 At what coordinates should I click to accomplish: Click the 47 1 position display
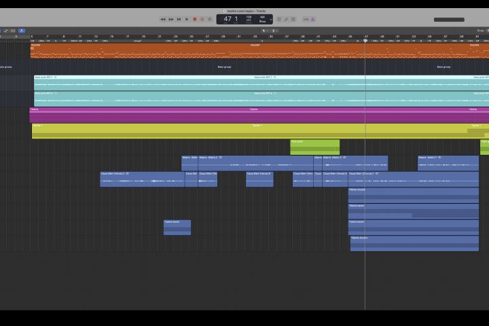230,19
